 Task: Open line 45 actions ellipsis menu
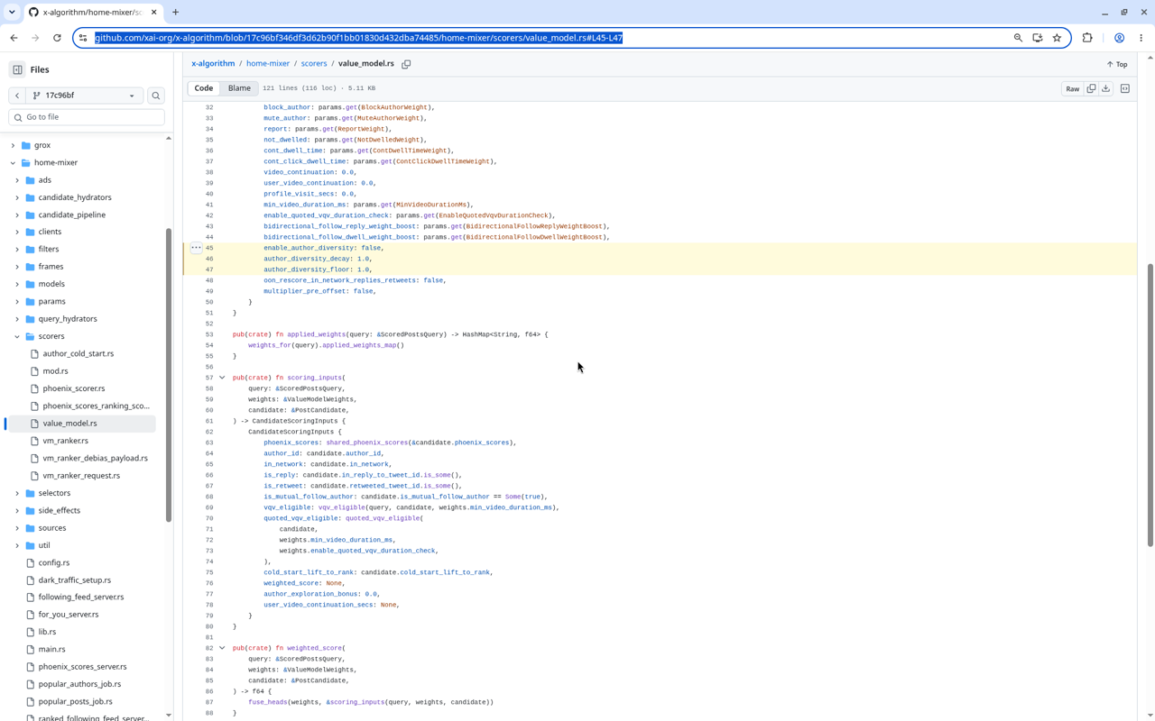196,248
